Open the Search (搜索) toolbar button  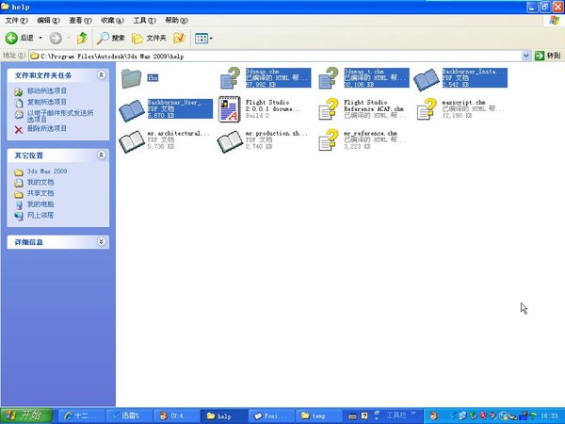[x=110, y=38]
